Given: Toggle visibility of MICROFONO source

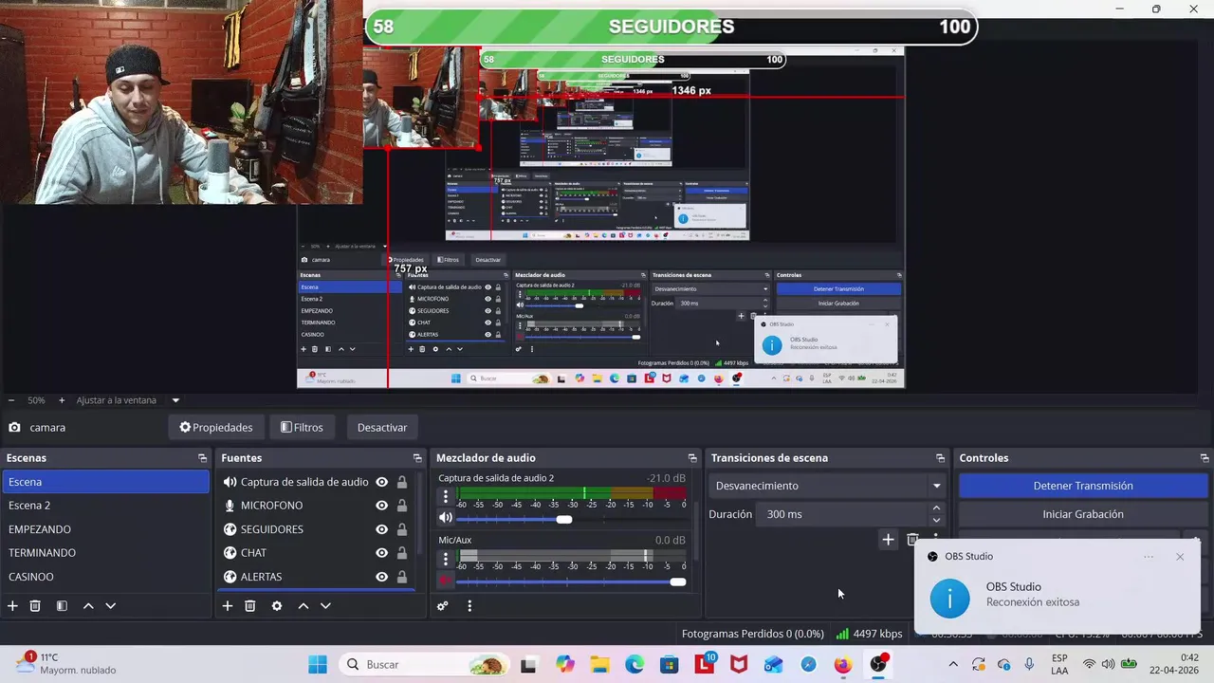Looking at the screenshot, I should point(381,506).
